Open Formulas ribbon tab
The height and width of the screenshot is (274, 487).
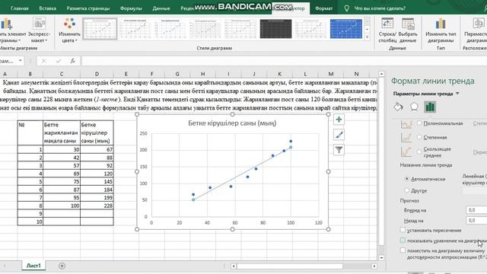(x=131, y=8)
